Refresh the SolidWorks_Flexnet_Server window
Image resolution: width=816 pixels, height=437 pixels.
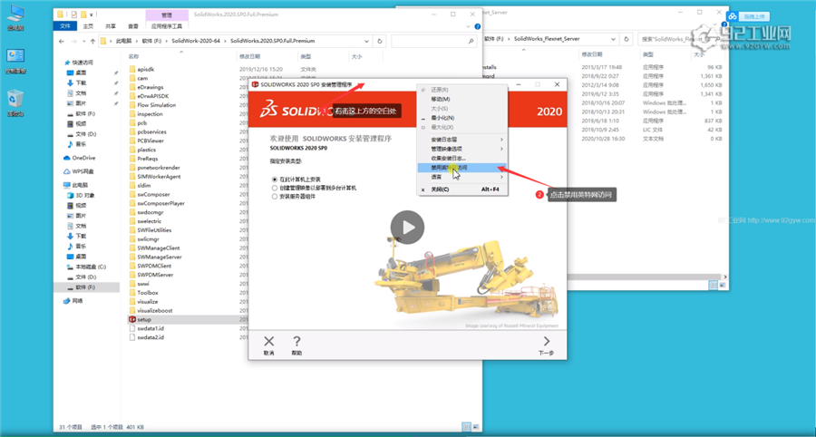628,38
